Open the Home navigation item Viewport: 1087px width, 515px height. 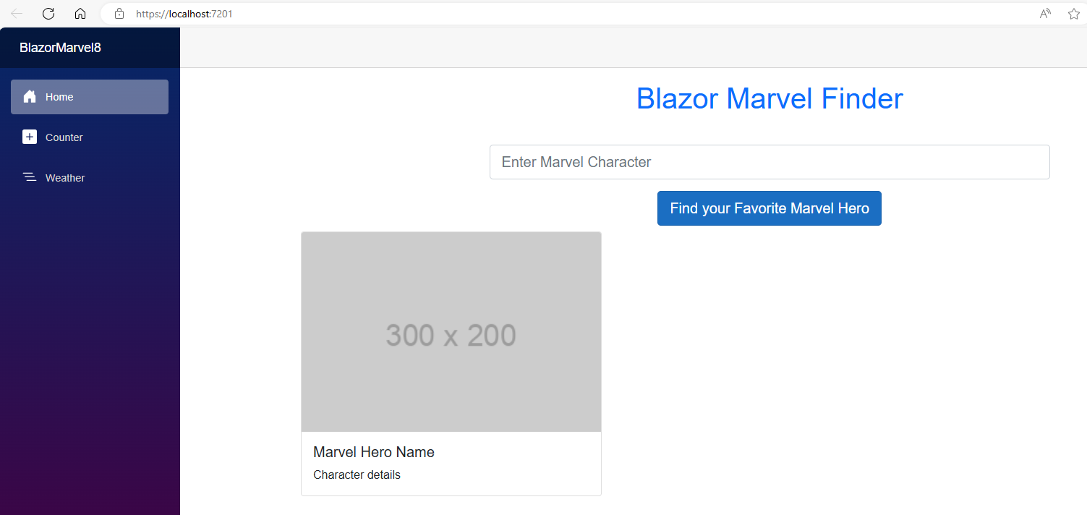[90, 97]
